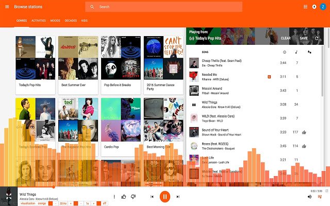Open mini player via the pop-out icon
This screenshot has height=206, width=330.
point(327,191)
